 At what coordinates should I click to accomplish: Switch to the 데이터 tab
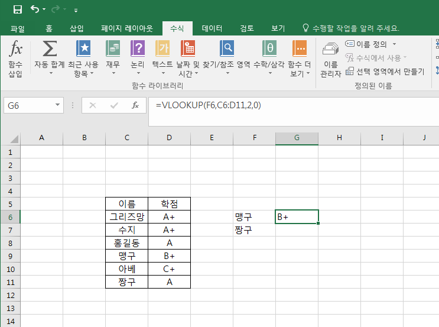tap(212, 28)
